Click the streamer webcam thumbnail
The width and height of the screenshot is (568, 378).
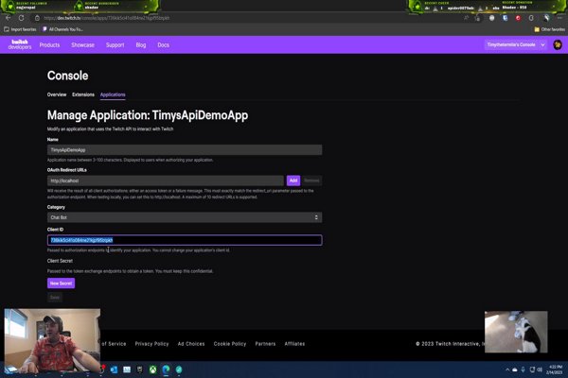[52, 341]
